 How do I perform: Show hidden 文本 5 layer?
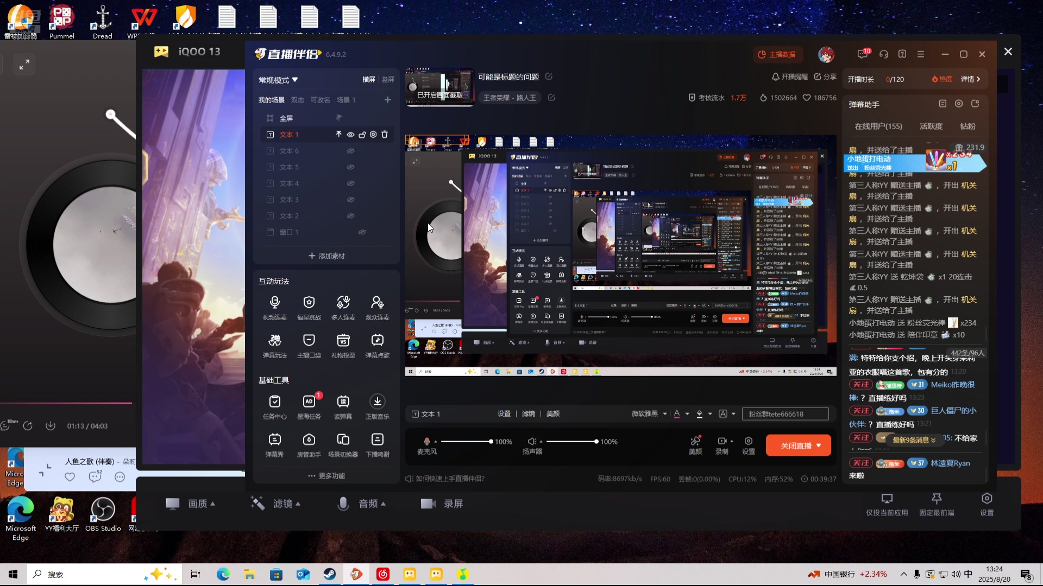coord(351,167)
